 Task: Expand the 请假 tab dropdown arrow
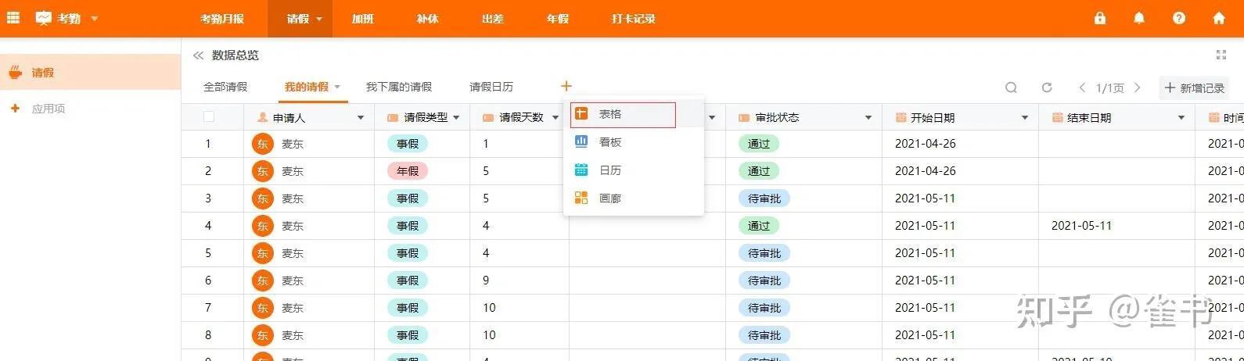click(319, 20)
